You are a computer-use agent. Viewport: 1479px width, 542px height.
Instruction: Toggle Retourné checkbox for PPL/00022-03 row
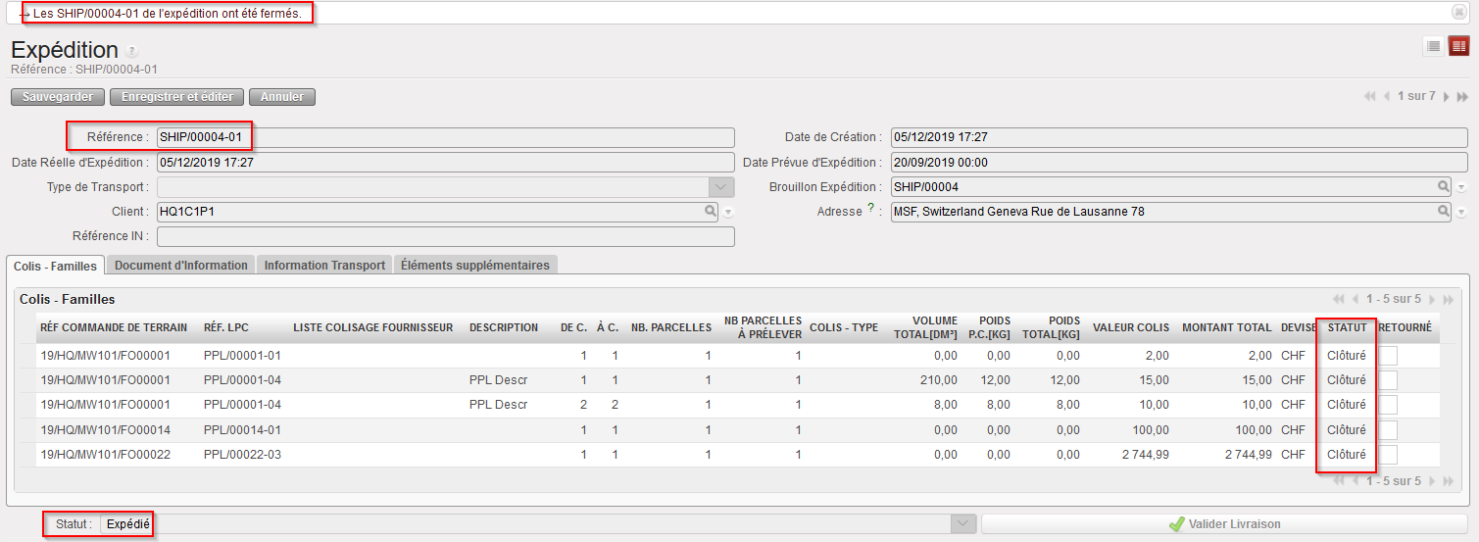click(1387, 455)
